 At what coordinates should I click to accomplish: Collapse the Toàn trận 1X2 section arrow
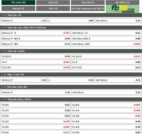click(2, 15)
